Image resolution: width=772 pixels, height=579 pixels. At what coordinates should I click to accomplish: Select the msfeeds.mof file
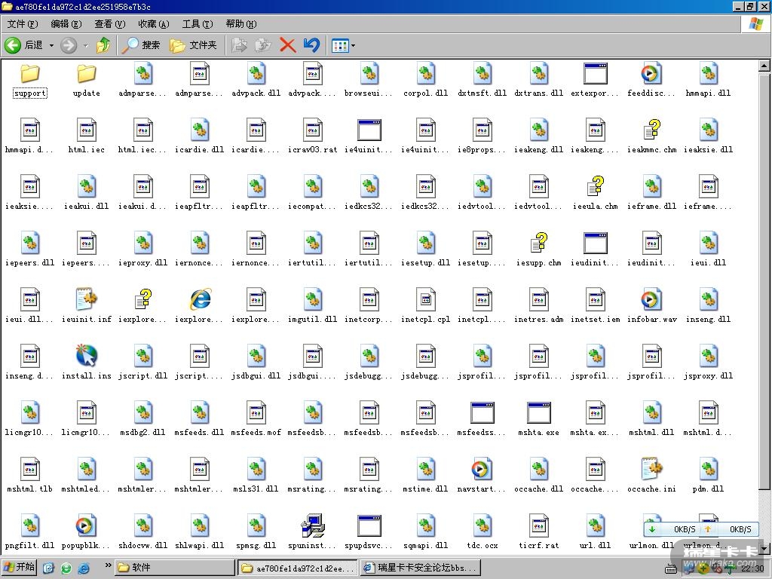[256, 418]
